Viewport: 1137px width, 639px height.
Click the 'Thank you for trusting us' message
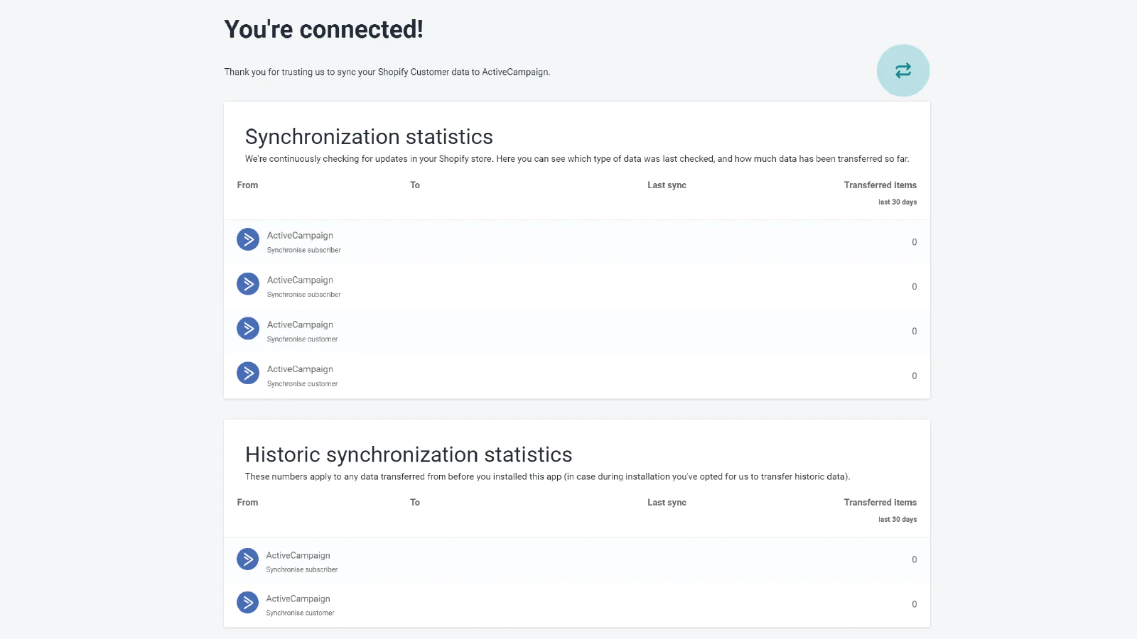point(387,72)
